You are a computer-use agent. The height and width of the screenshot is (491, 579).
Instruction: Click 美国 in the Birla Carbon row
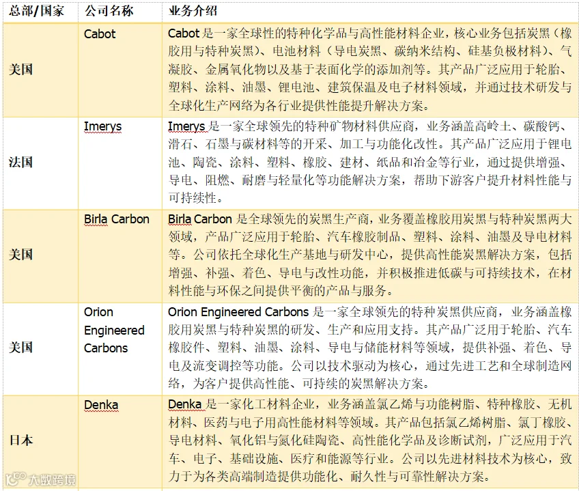(x=21, y=255)
